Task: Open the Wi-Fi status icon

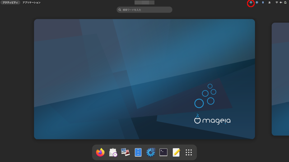Action: (277, 3)
